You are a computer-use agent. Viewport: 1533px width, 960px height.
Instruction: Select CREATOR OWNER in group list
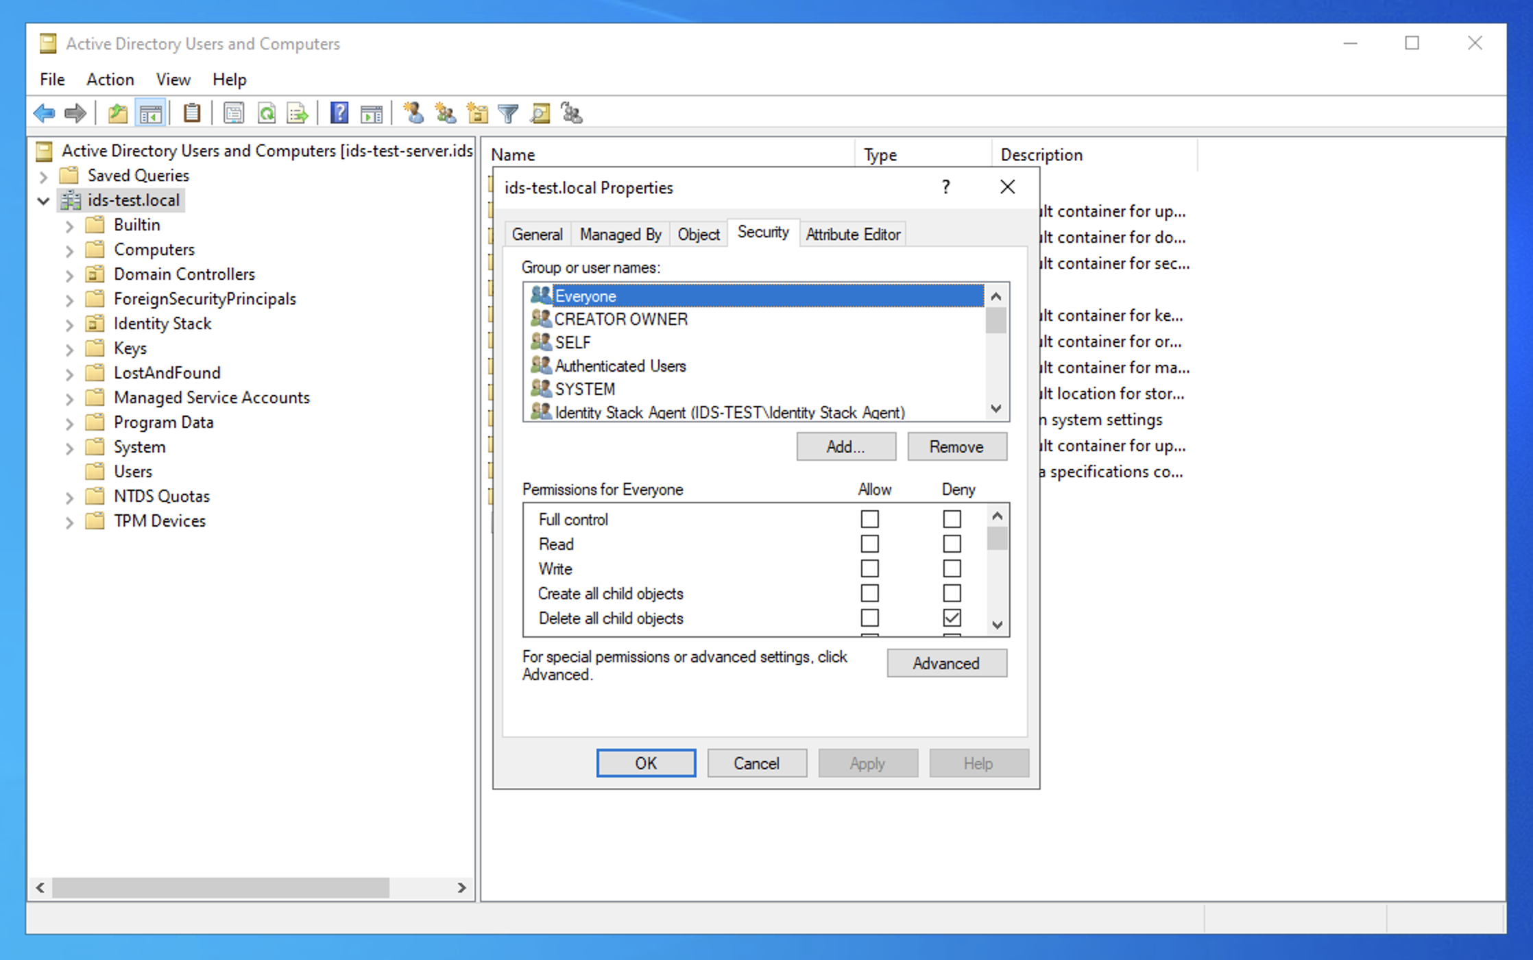click(x=620, y=319)
